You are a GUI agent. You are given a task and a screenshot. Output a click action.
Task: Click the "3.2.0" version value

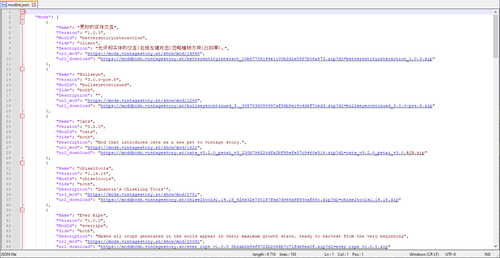pos(94,127)
